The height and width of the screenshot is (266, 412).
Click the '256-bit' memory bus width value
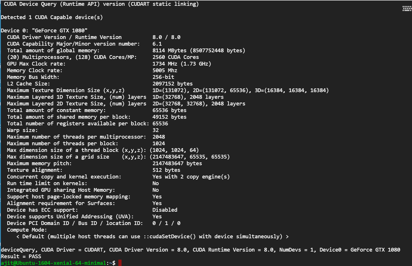163,77
